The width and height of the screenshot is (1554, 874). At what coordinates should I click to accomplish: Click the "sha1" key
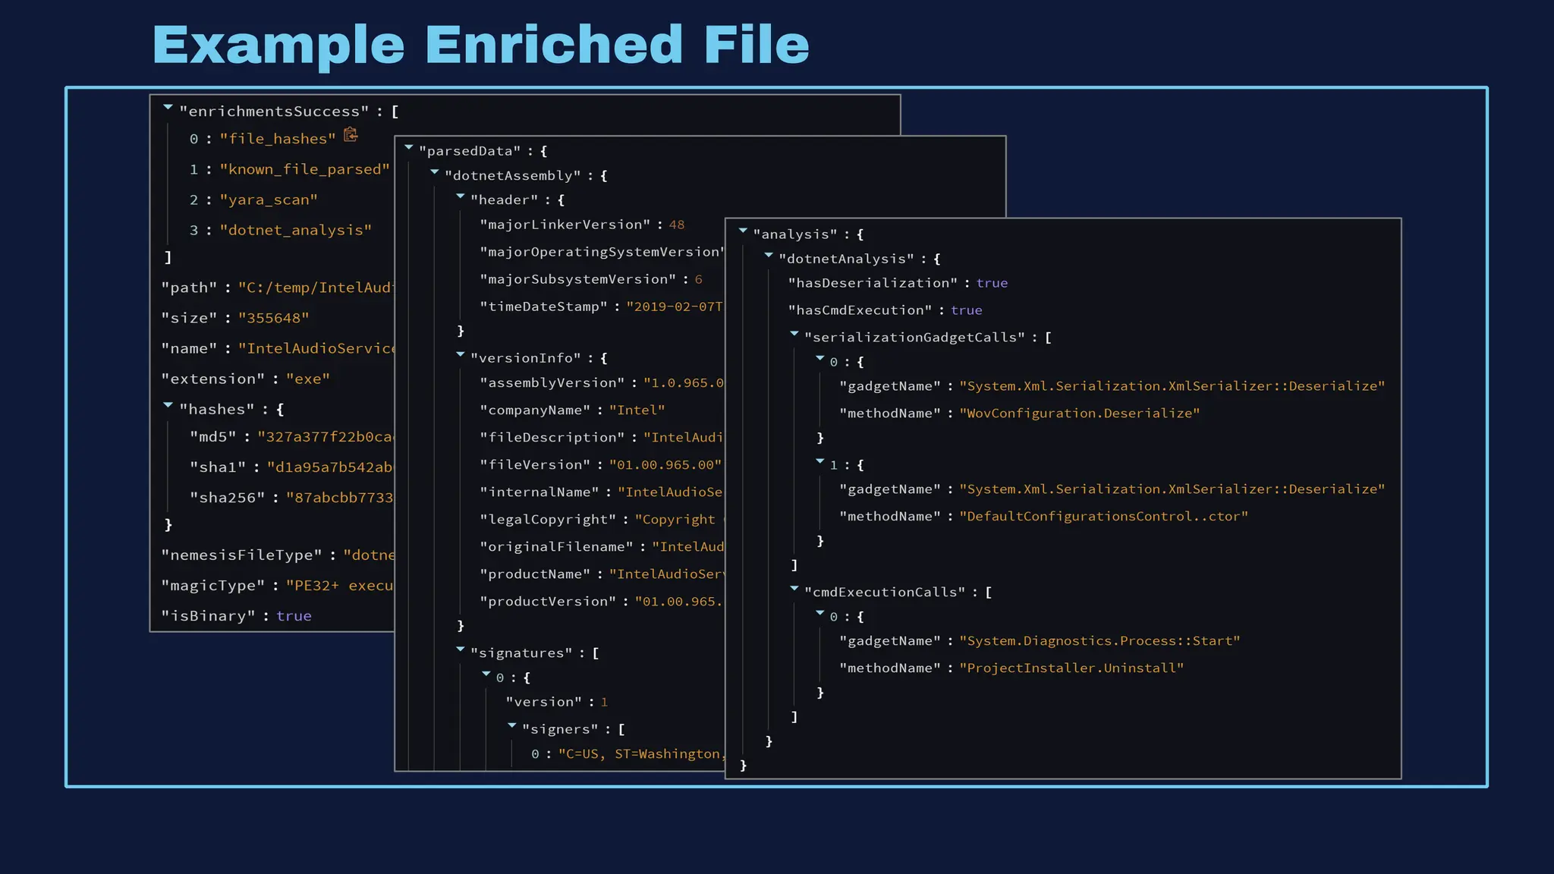click(218, 467)
